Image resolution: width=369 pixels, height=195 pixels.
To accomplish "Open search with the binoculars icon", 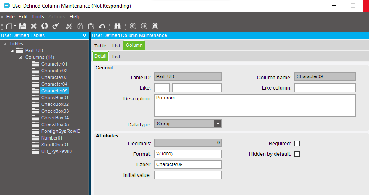I will [118, 26].
